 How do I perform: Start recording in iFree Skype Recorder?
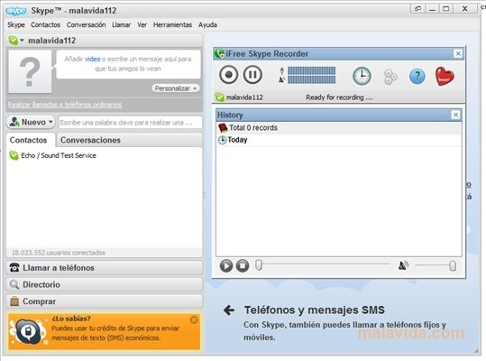228,75
